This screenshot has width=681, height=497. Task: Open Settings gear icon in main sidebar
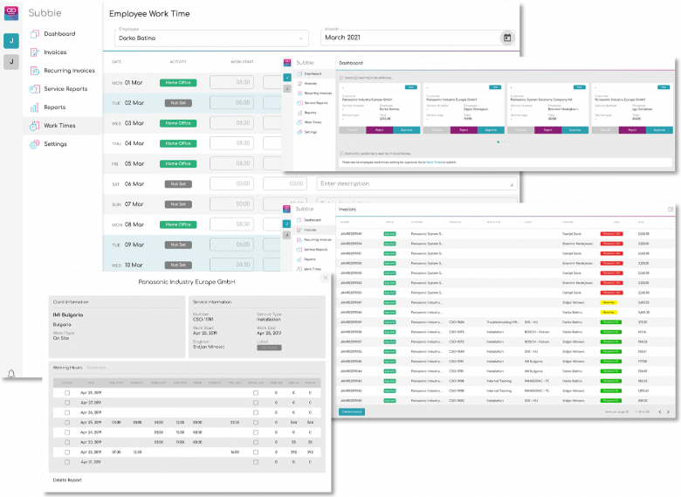pos(35,144)
